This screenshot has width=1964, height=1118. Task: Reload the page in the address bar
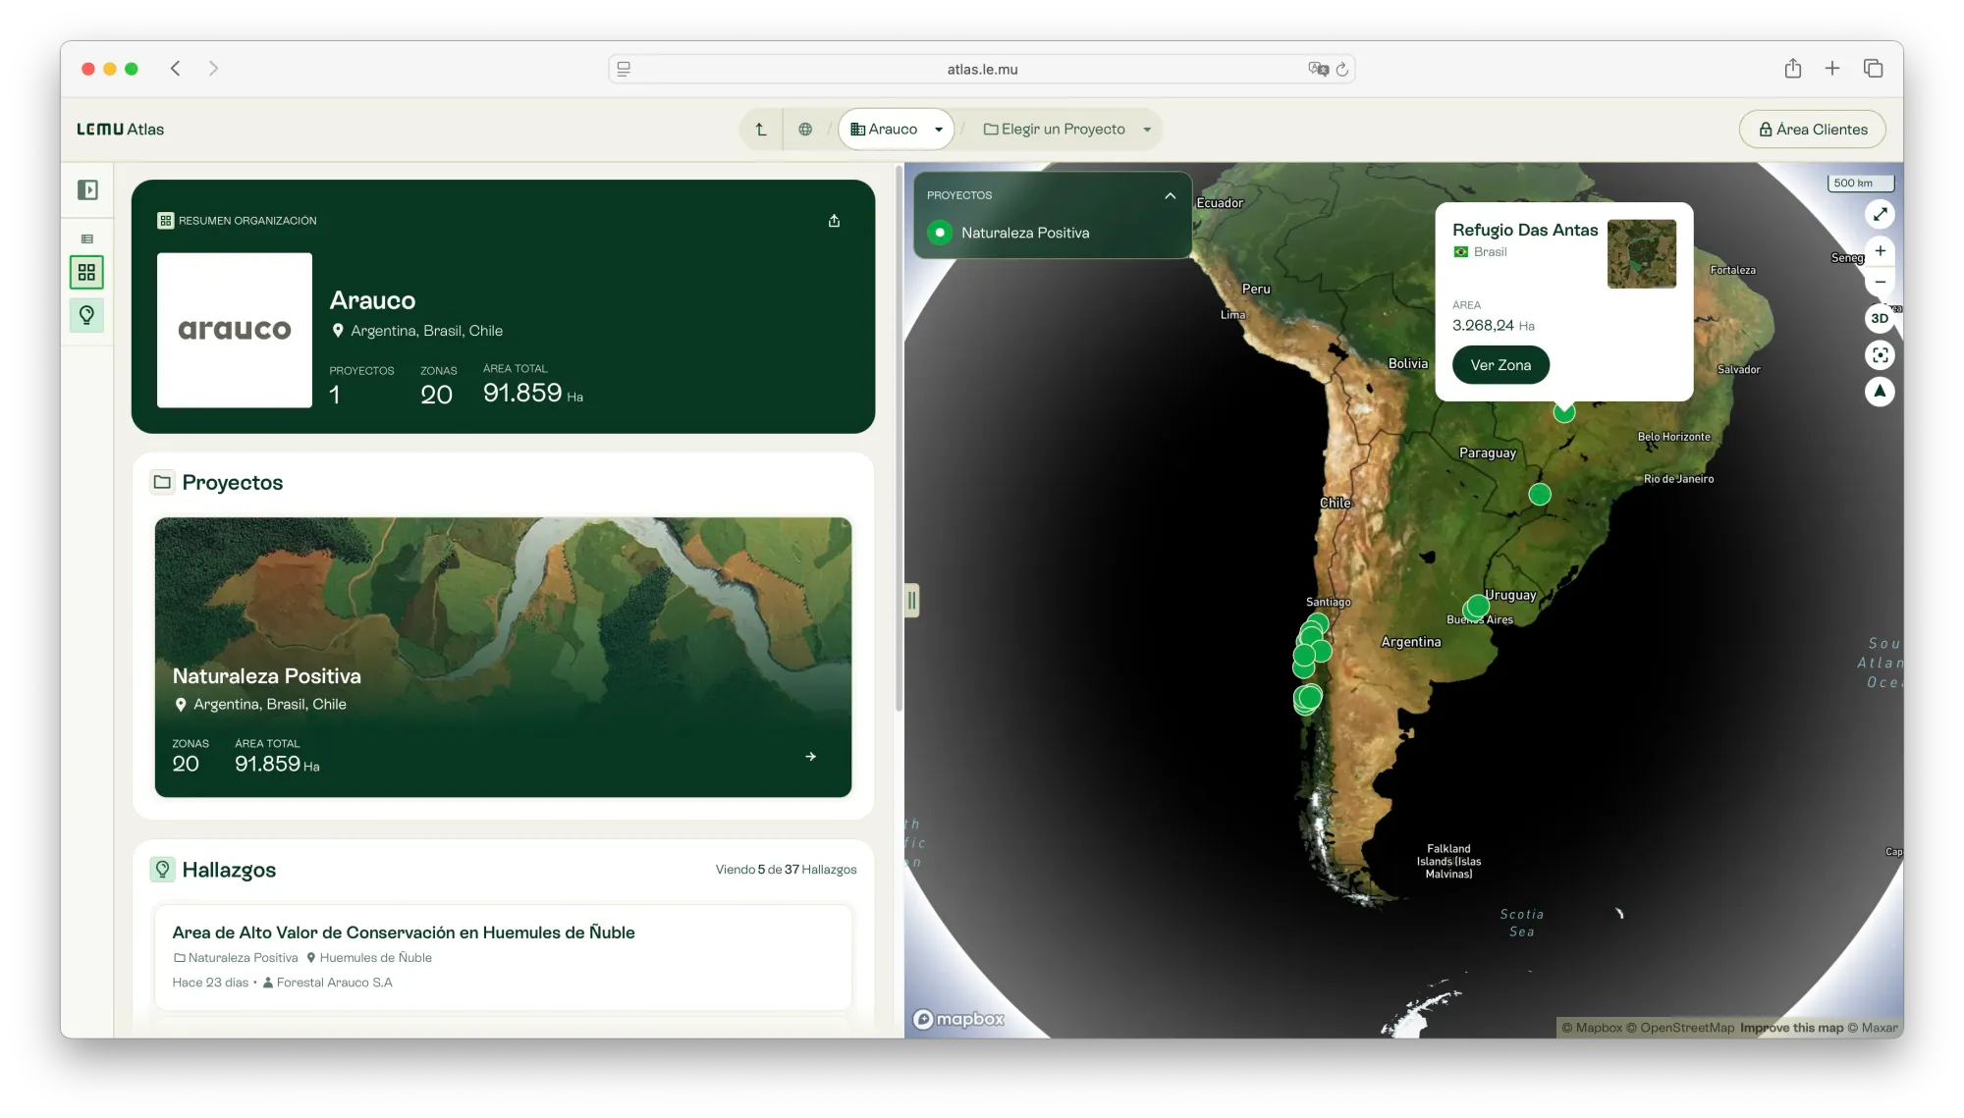pyautogui.click(x=1342, y=69)
